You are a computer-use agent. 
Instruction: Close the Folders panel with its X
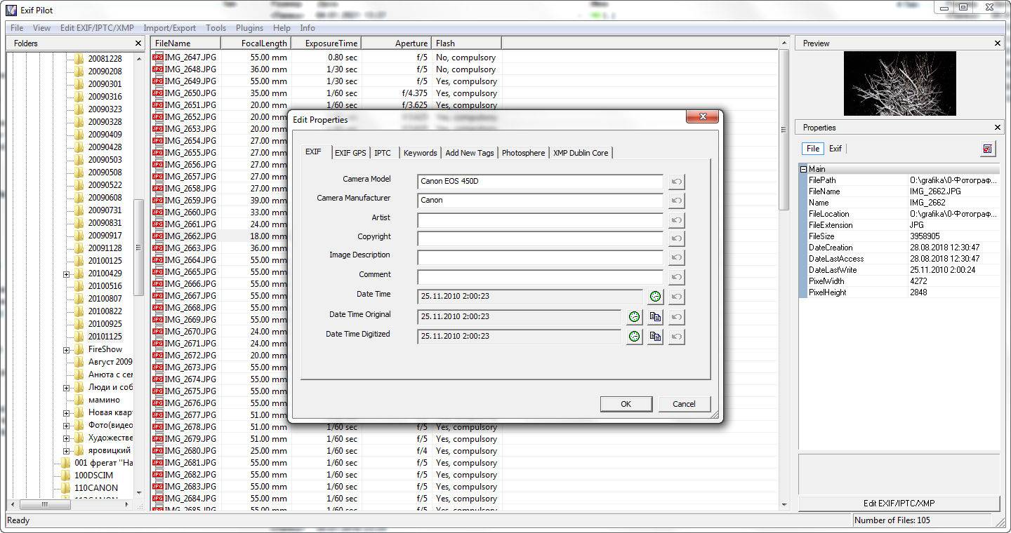click(139, 43)
